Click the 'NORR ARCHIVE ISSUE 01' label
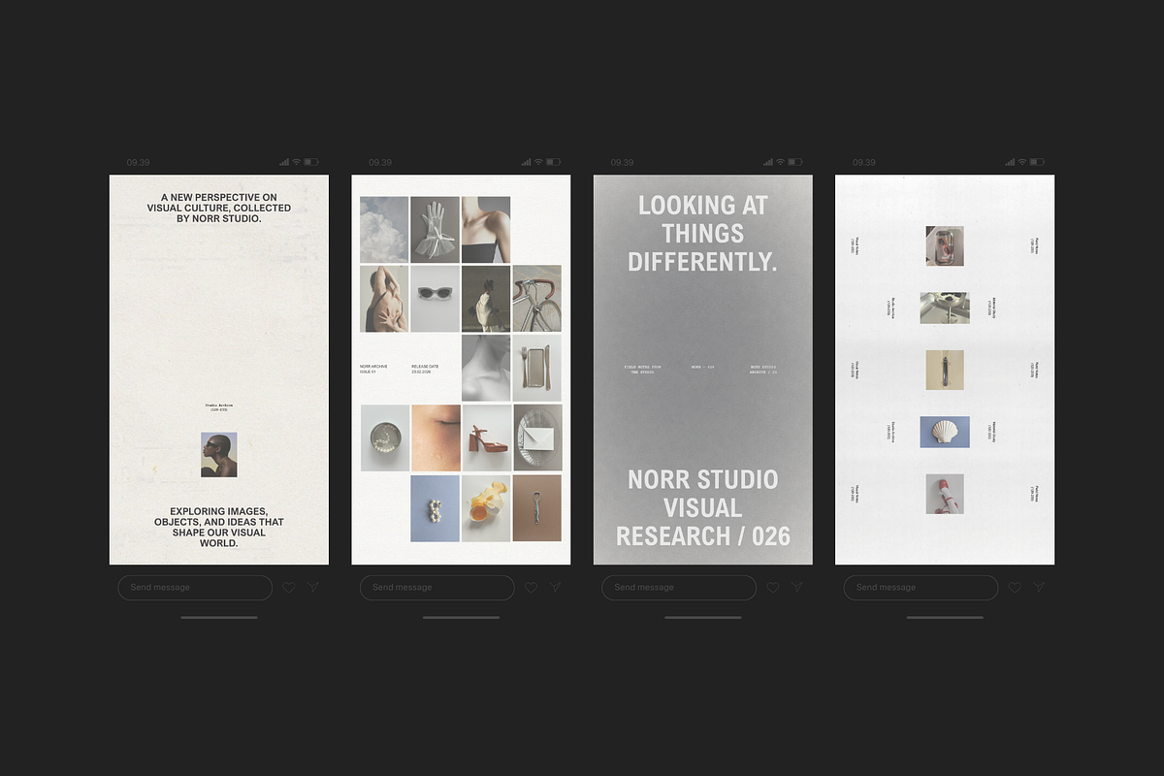The image size is (1164, 776). [373, 369]
